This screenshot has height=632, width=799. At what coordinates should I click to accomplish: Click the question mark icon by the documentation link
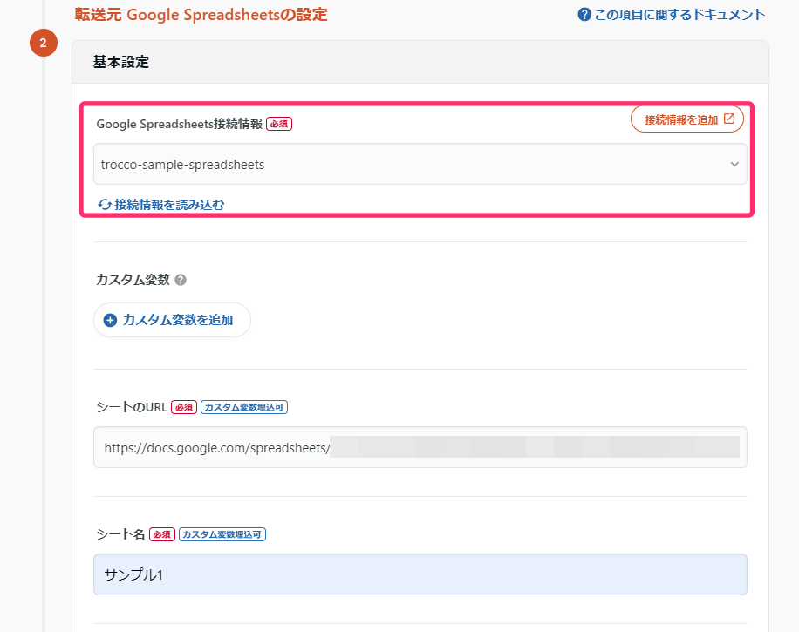pos(584,15)
